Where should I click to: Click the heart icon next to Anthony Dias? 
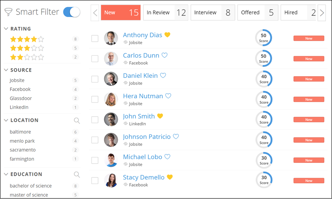point(167,35)
